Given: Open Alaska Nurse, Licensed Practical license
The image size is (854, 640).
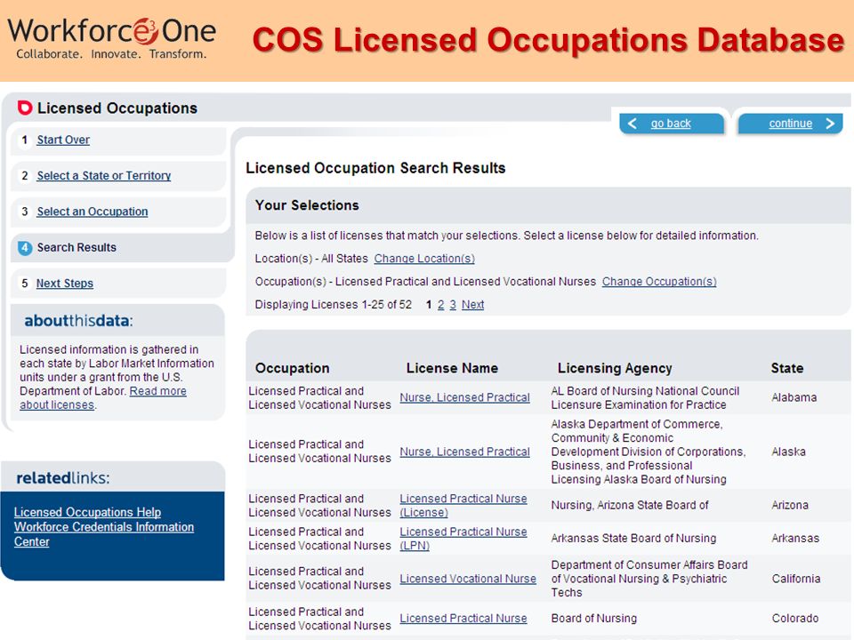Looking at the screenshot, I should 464,452.
